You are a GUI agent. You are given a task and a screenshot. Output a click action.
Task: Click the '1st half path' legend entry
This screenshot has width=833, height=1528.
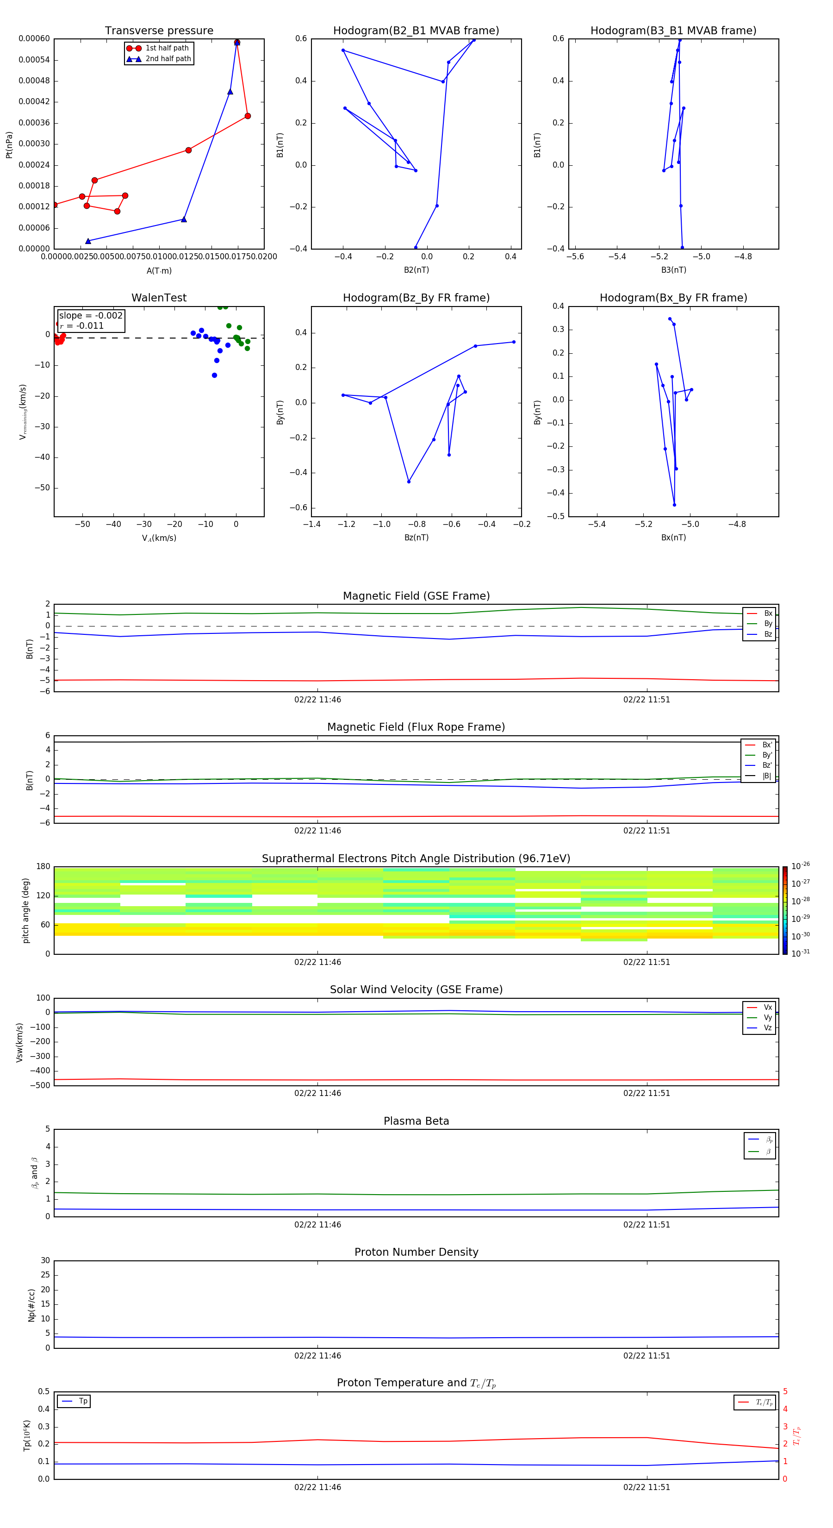click(158, 48)
